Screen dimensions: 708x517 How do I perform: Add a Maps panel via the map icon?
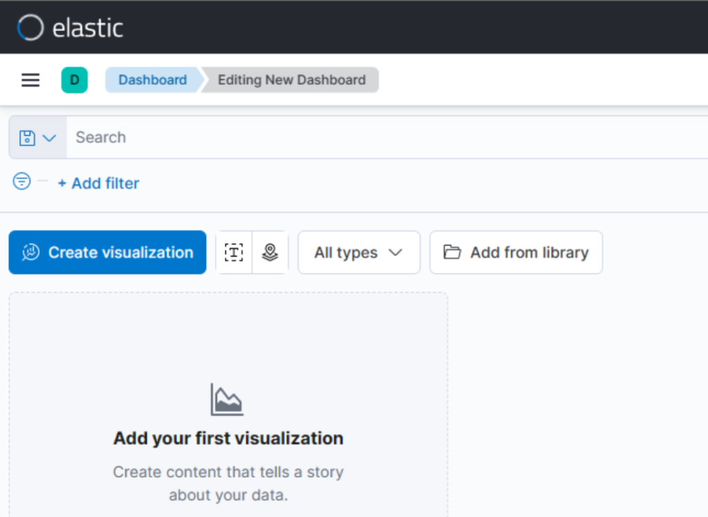pos(270,253)
